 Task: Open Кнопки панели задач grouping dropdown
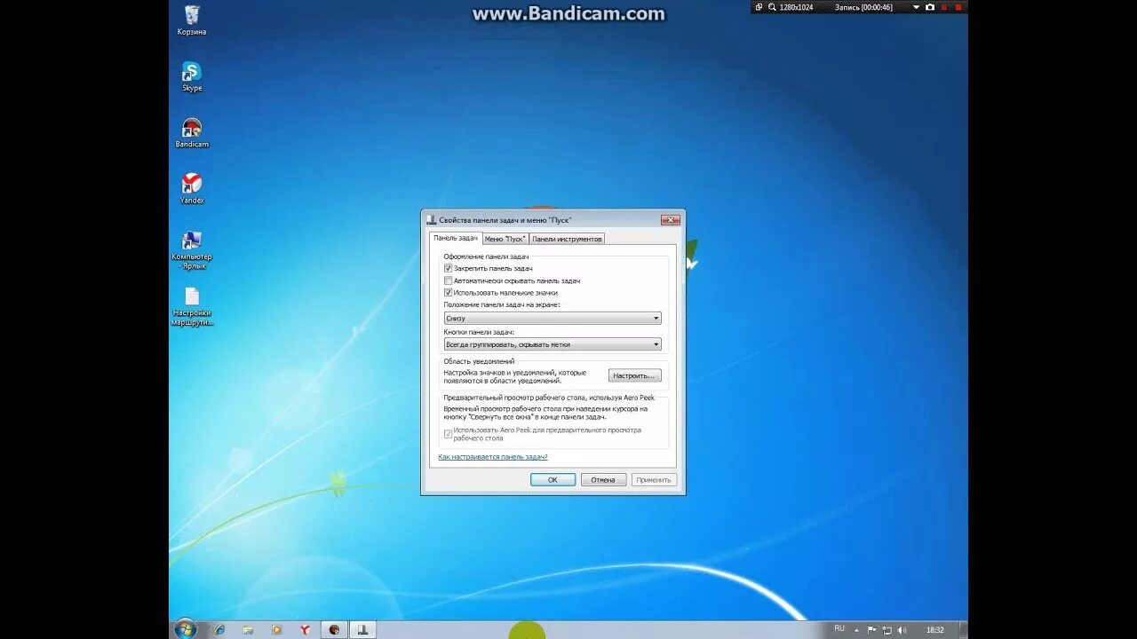click(553, 344)
